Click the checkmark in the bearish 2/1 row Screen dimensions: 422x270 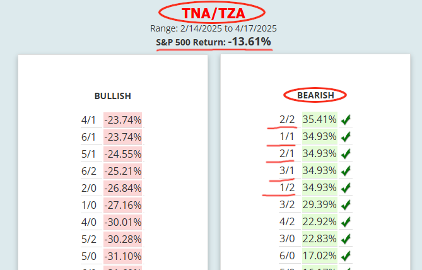tap(345, 153)
